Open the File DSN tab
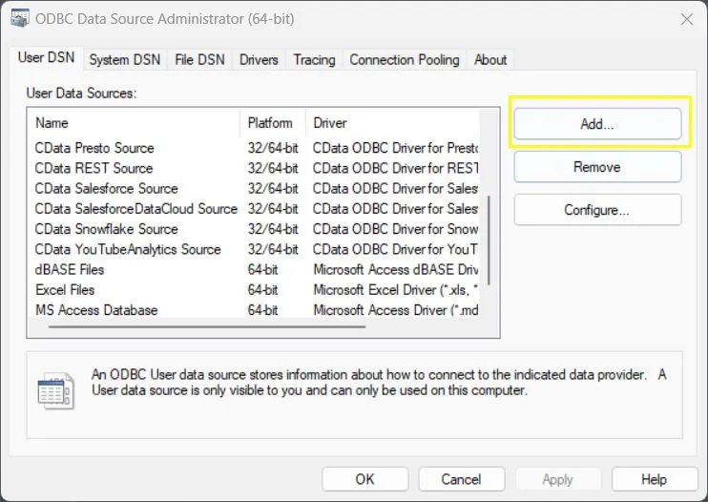The width and height of the screenshot is (708, 502). tap(199, 59)
